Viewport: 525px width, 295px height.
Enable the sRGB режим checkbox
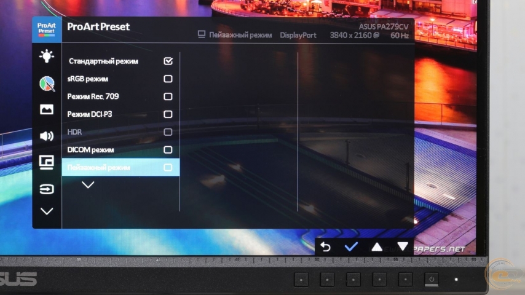(x=168, y=79)
